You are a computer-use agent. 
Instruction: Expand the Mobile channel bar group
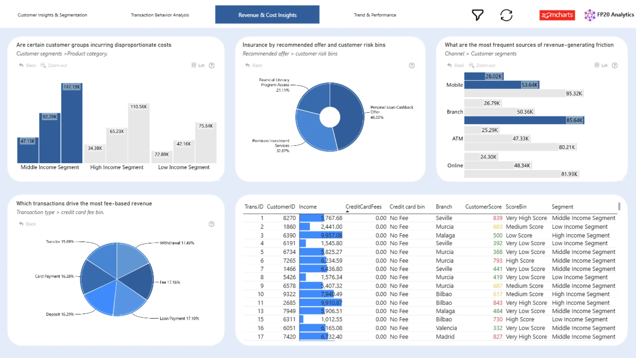point(454,85)
